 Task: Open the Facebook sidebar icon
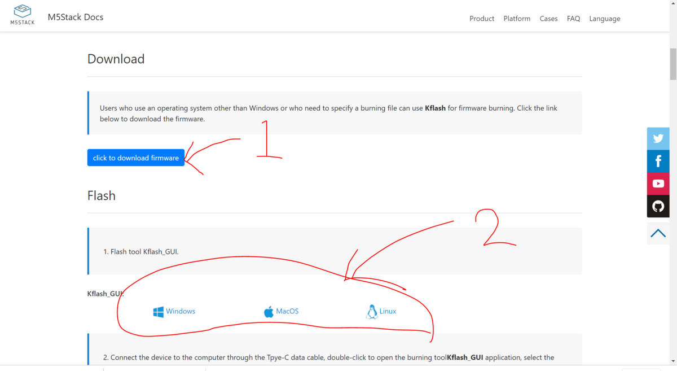[658, 161]
